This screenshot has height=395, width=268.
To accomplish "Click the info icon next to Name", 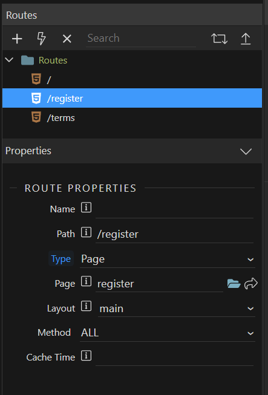I will 86,208.
